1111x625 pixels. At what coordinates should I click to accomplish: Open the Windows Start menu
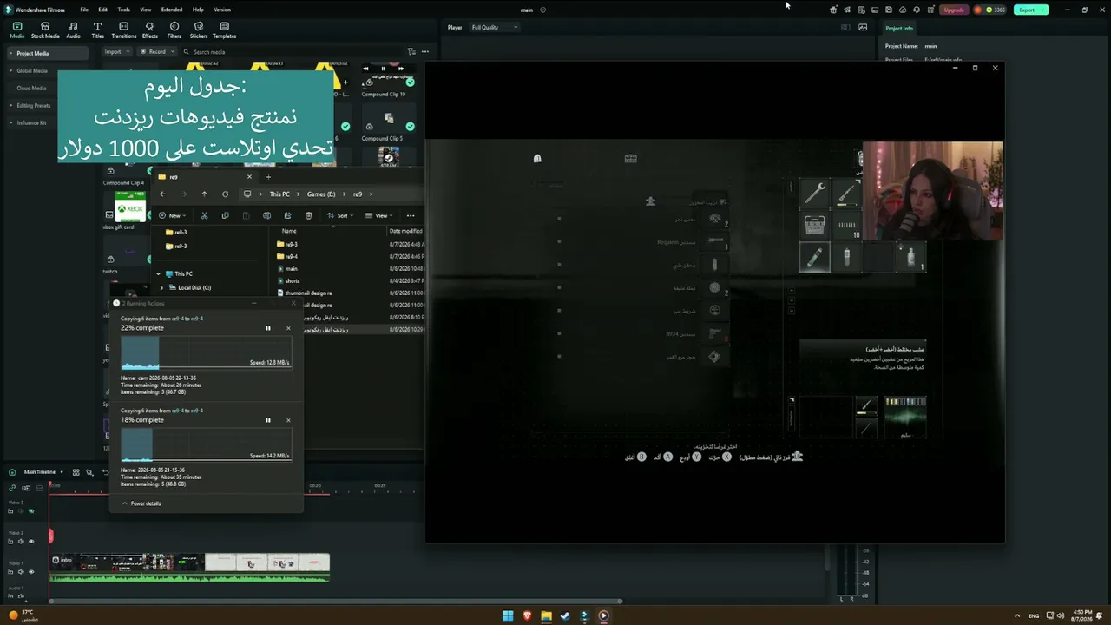pos(508,615)
